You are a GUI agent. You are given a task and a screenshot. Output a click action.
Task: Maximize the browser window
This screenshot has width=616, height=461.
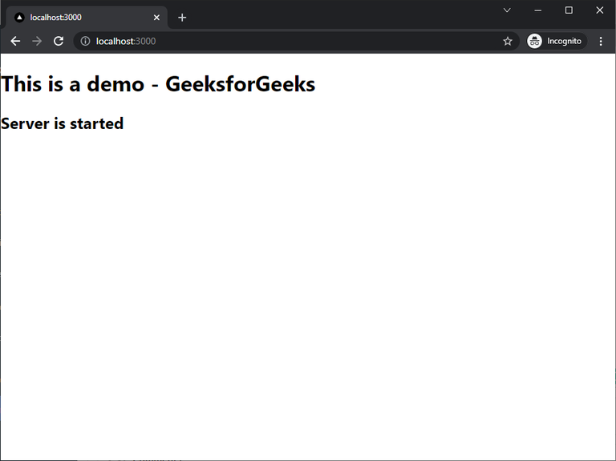569,10
